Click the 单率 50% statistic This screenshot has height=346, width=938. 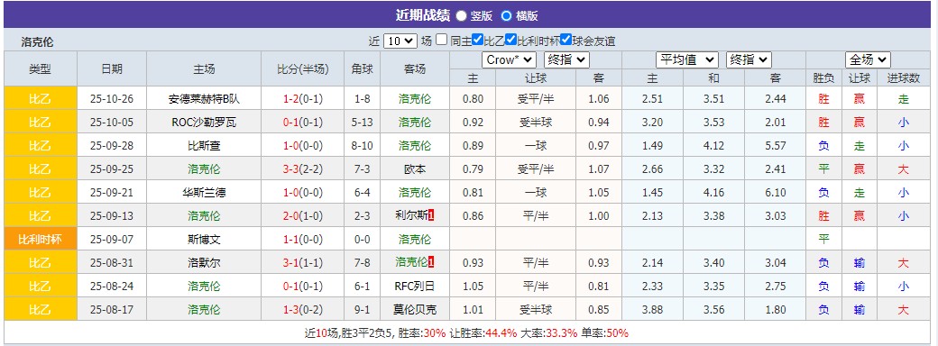click(605, 333)
